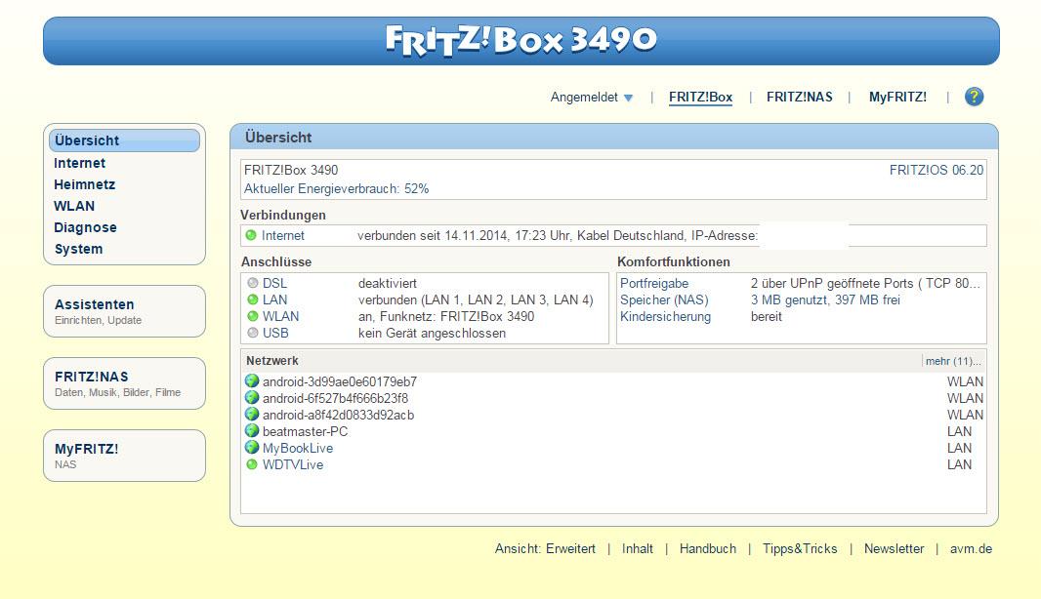
Task: Open the MyFRITZ! NAS sidebar panel button
Action: tap(124, 456)
